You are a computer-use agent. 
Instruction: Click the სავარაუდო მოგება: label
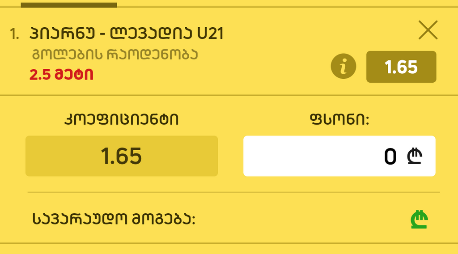tap(114, 219)
